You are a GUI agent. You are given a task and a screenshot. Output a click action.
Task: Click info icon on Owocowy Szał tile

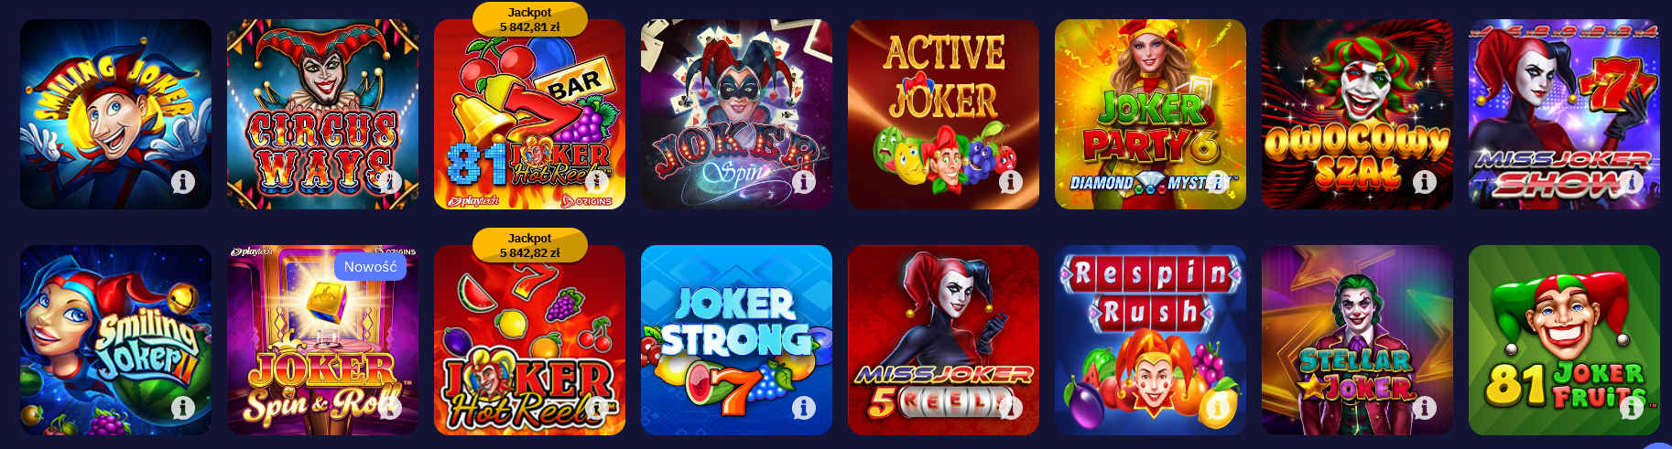click(1425, 182)
